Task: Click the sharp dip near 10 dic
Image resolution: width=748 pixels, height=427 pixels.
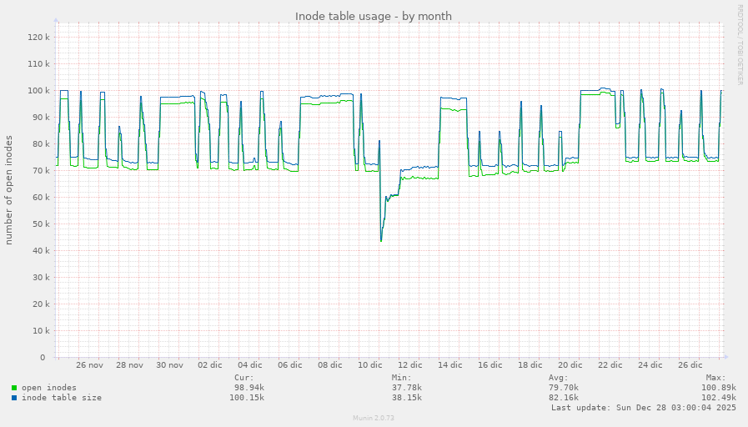Action: [x=381, y=240]
